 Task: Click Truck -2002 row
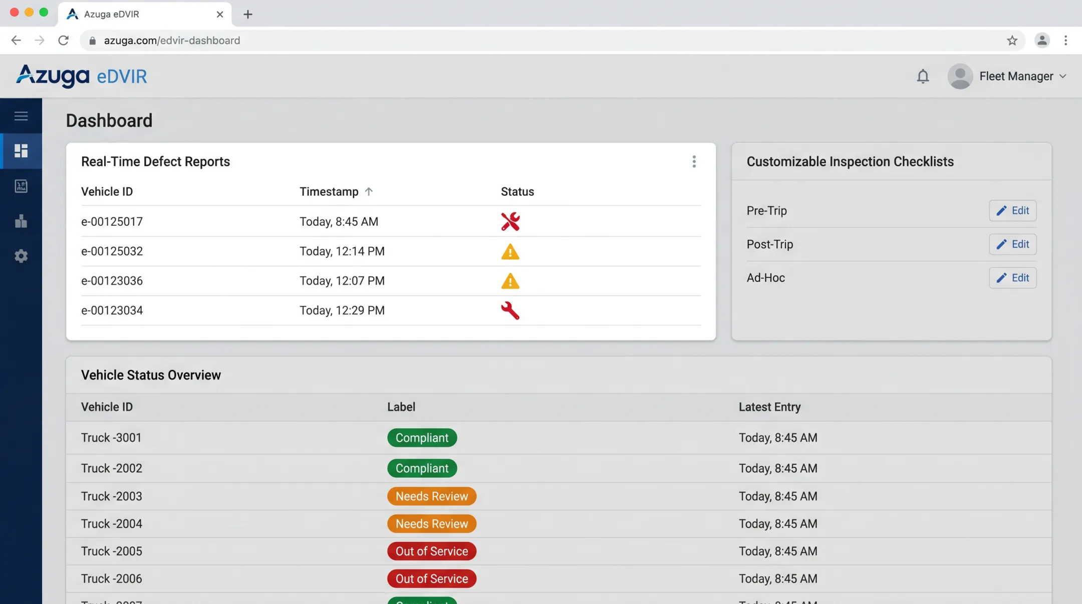click(559, 468)
